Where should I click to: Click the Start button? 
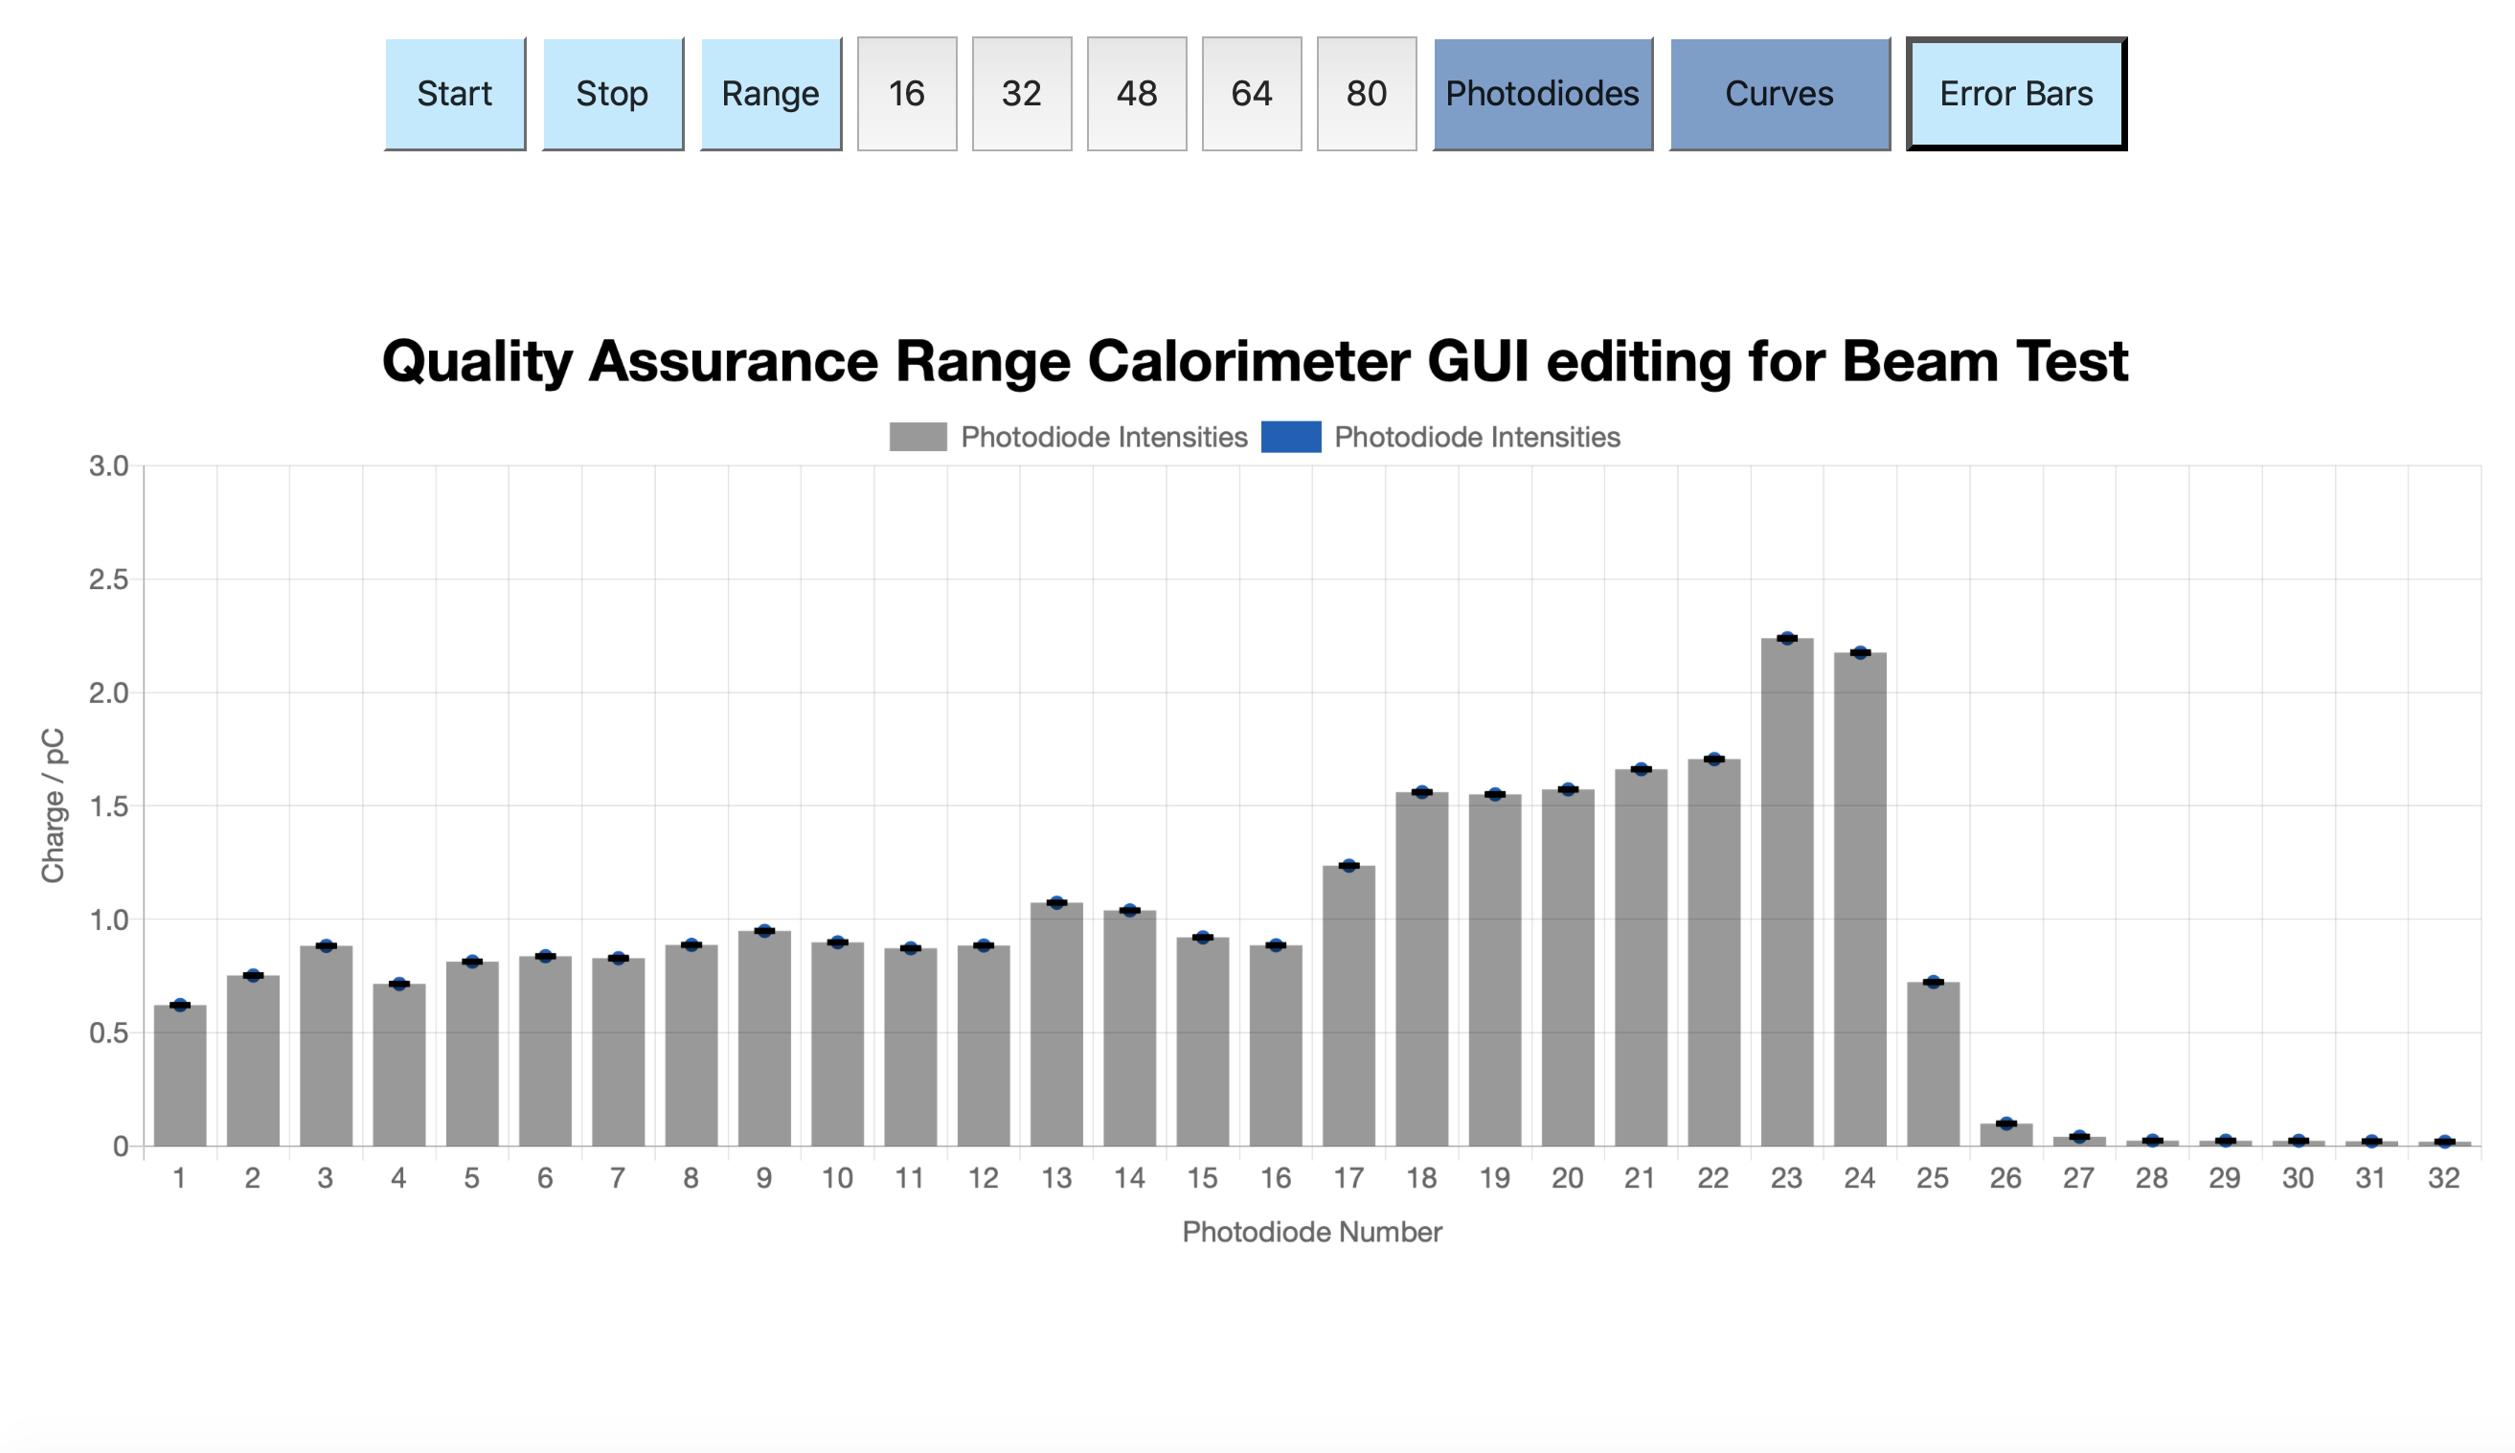pos(454,94)
